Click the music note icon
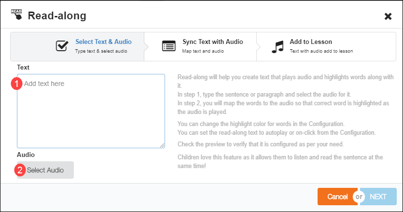The image size is (403, 212). (277, 46)
